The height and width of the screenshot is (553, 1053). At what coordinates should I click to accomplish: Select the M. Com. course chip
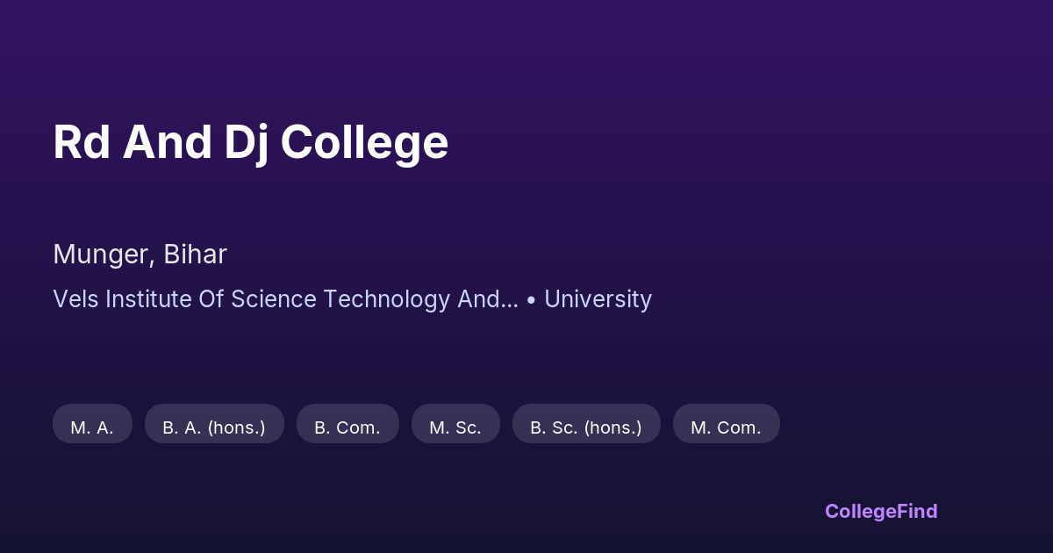[x=726, y=427]
